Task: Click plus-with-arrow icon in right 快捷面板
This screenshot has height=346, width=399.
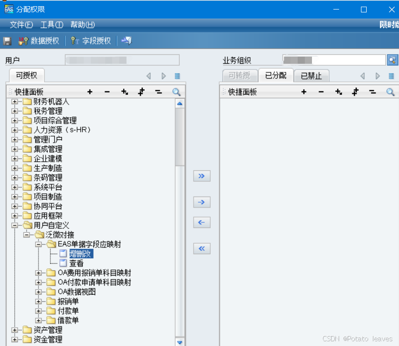Action: click(339, 92)
